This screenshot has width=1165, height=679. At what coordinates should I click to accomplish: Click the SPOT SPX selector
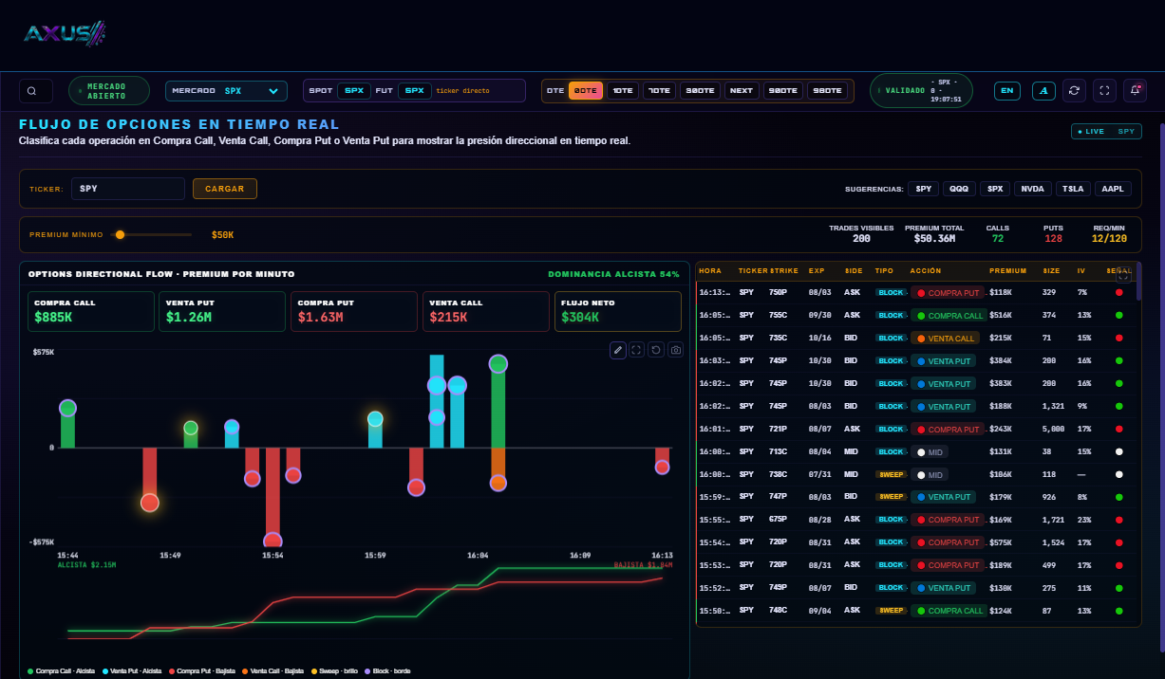(354, 91)
